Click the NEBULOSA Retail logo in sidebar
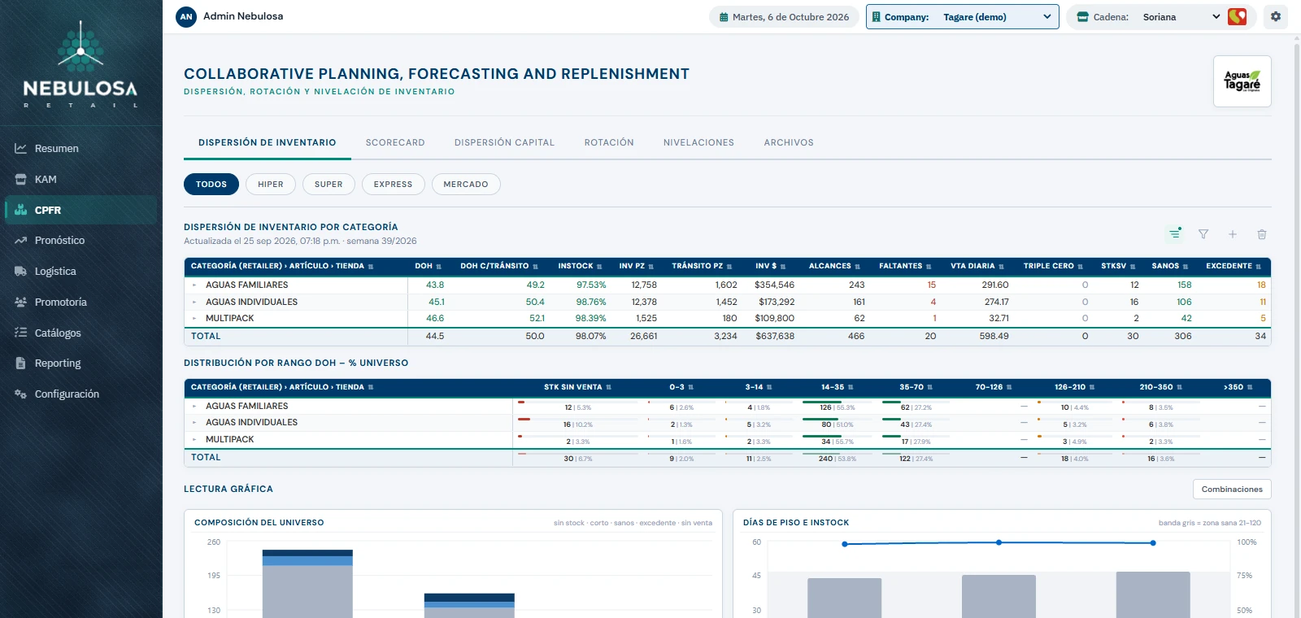 tap(80, 65)
